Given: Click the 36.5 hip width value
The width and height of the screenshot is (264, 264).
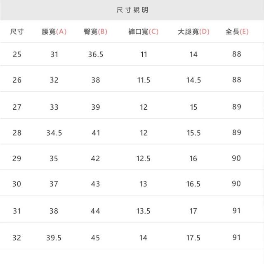Looking at the screenshot, I should click(x=95, y=54).
